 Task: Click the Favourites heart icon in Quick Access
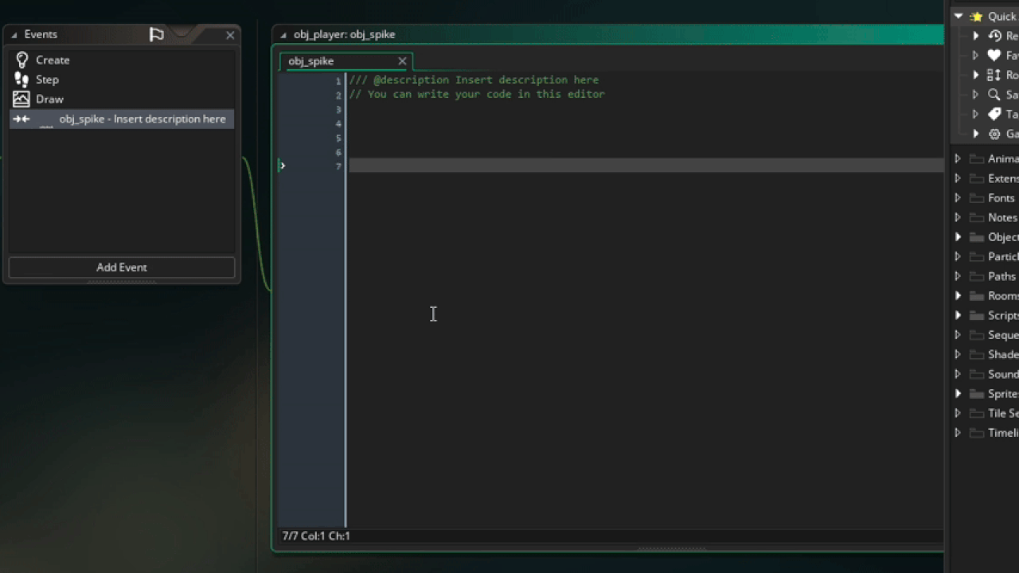pyautogui.click(x=994, y=55)
